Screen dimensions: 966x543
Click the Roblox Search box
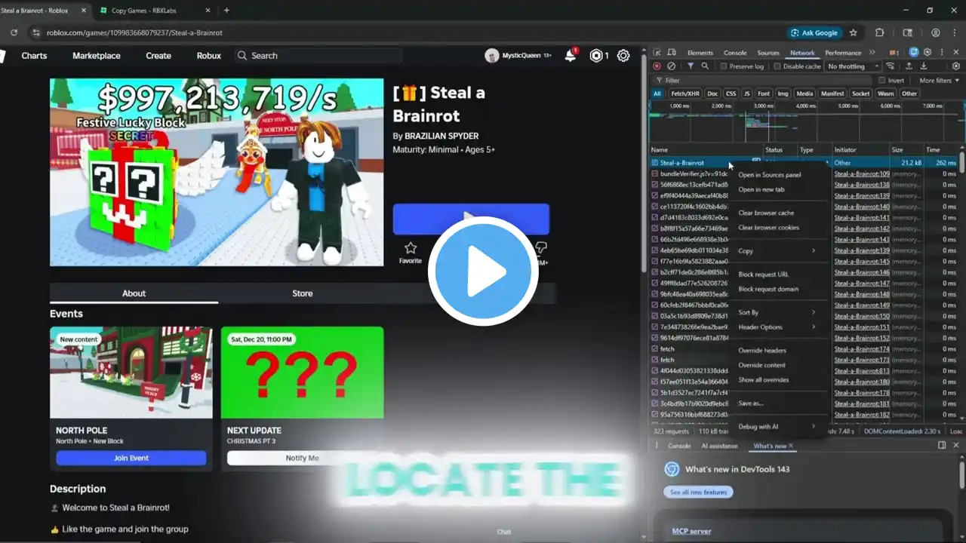point(318,56)
